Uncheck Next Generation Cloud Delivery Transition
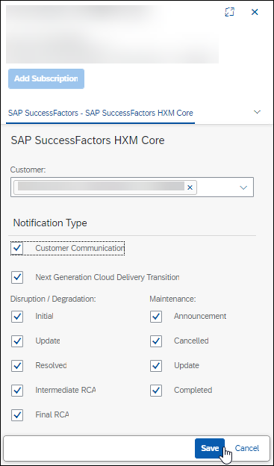Viewport: 274px width, 466px height. point(17,277)
